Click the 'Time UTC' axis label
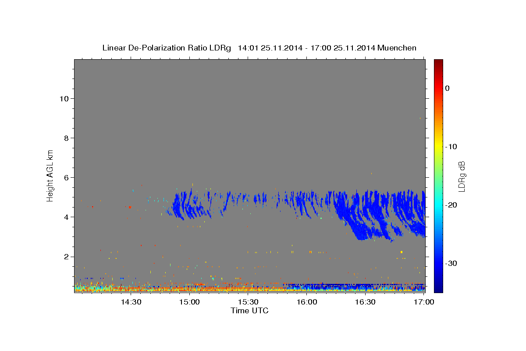This screenshot has width=526, height=351. (249, 311)
